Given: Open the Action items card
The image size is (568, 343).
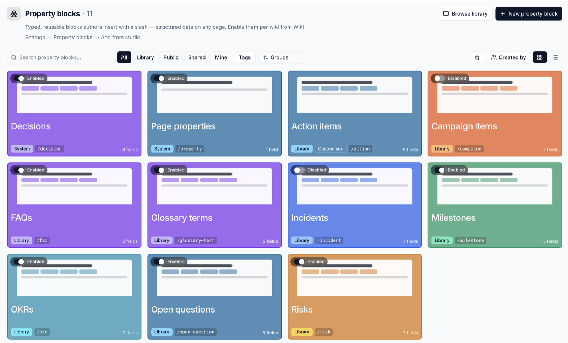Looking at the screenshot, I should point(355,113).
